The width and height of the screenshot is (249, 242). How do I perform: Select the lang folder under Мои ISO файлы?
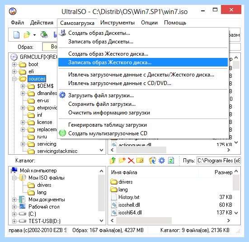point(42,192)
